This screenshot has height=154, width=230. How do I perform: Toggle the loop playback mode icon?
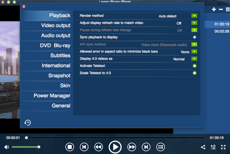pos(160,147)
